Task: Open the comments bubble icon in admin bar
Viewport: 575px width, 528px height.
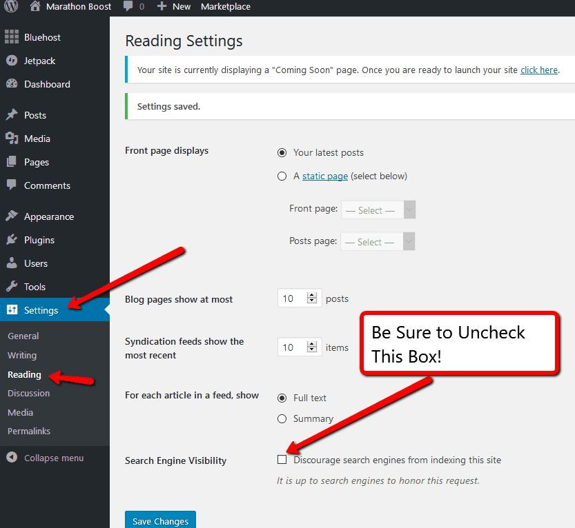Action: [x=128, y=6]
